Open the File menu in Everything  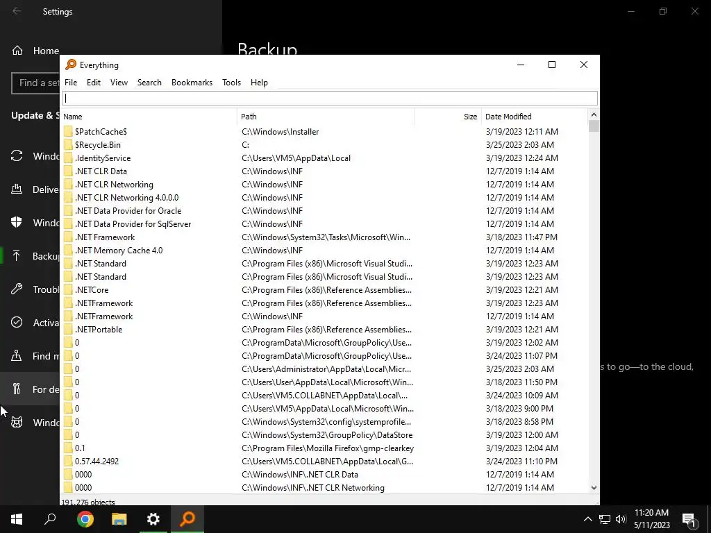pos(71,83)
